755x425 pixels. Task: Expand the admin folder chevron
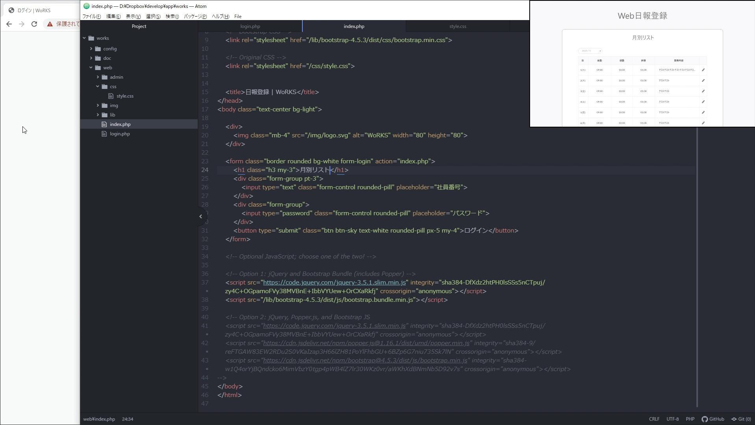click(x=98, y=77)
